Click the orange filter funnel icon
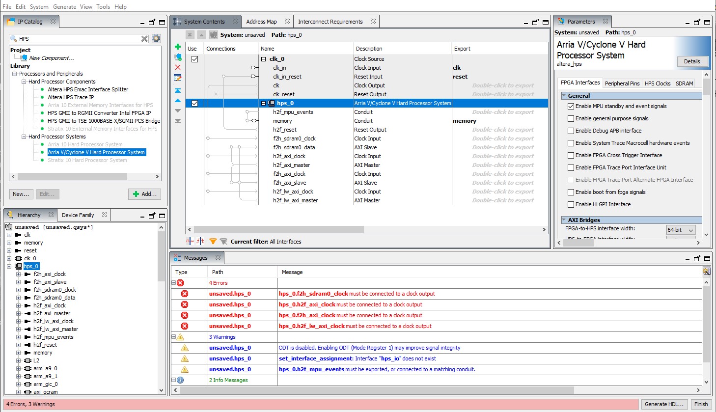The width and height of the screenshot is (716, 412). (213, 241)
